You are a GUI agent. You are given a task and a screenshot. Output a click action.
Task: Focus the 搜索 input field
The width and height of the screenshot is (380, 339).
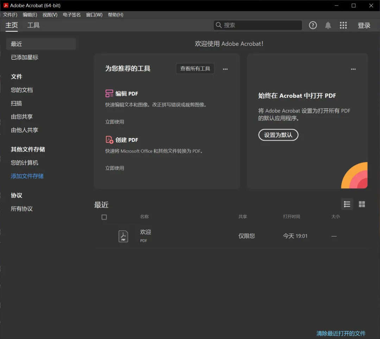tap(258, 25)
